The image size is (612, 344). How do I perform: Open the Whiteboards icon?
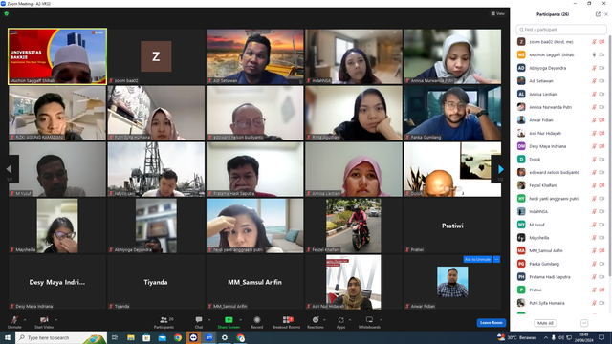[369, 320]
